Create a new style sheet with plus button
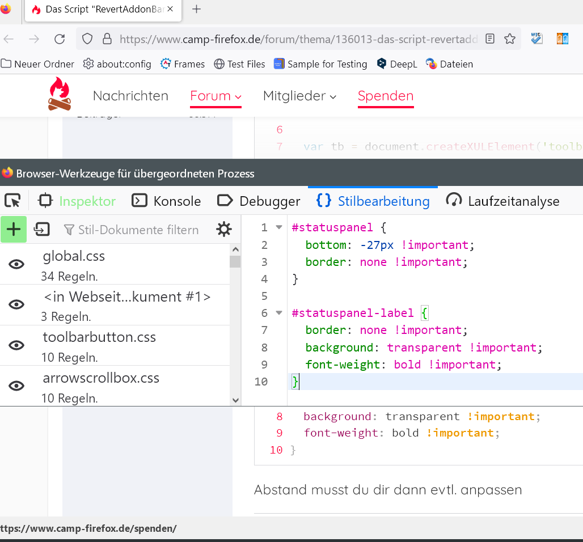The image size is (583, 542). tap(14, 229)
